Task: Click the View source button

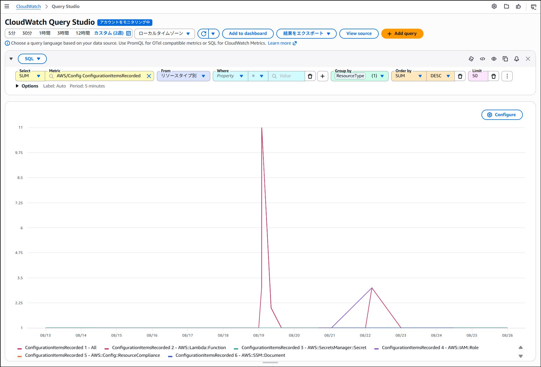Action: click(359, 34)
